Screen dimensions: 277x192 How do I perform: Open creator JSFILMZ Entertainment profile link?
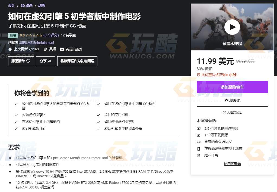(x=37, y=42)
